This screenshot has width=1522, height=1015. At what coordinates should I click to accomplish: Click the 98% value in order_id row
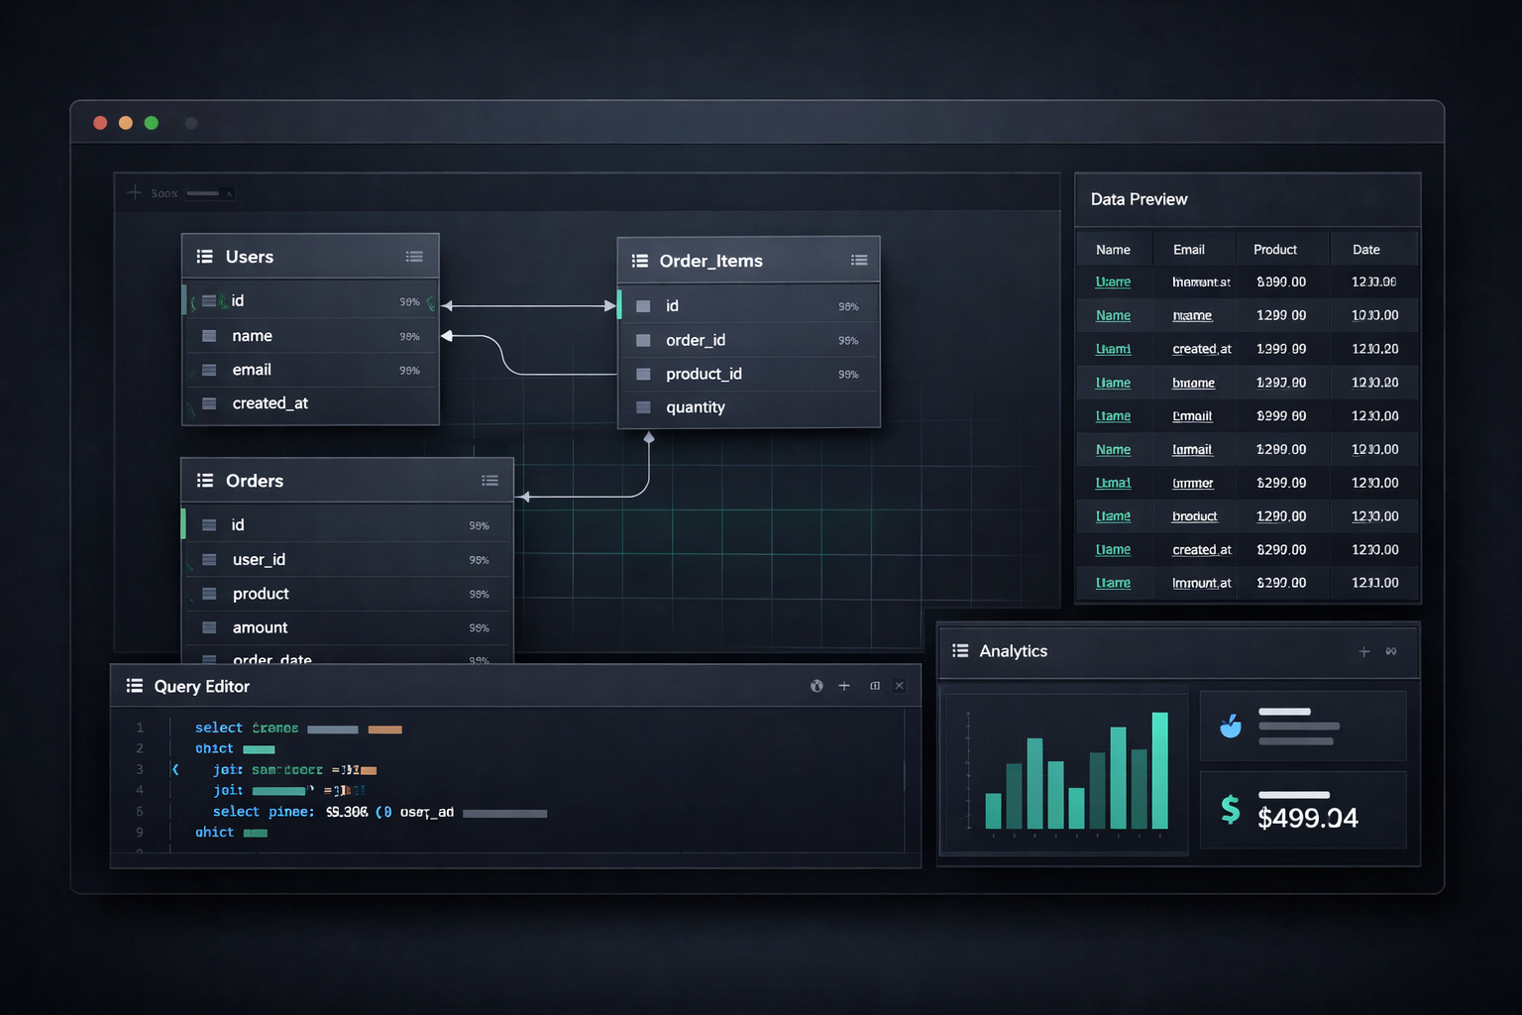848,341
